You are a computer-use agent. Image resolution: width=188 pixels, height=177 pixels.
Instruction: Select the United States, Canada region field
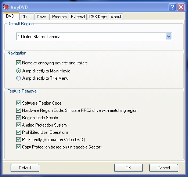[x=94, y=36]
